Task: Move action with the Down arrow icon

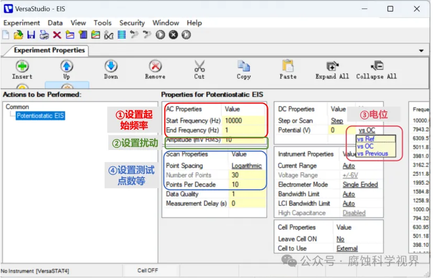Action: pyautogui.click(x=111, y=66)
